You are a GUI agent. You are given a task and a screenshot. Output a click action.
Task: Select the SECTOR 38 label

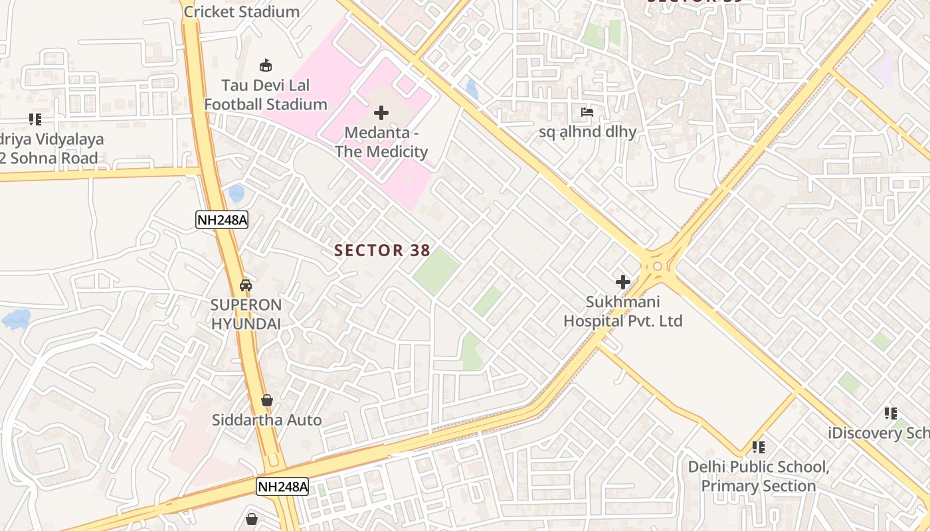382,250
